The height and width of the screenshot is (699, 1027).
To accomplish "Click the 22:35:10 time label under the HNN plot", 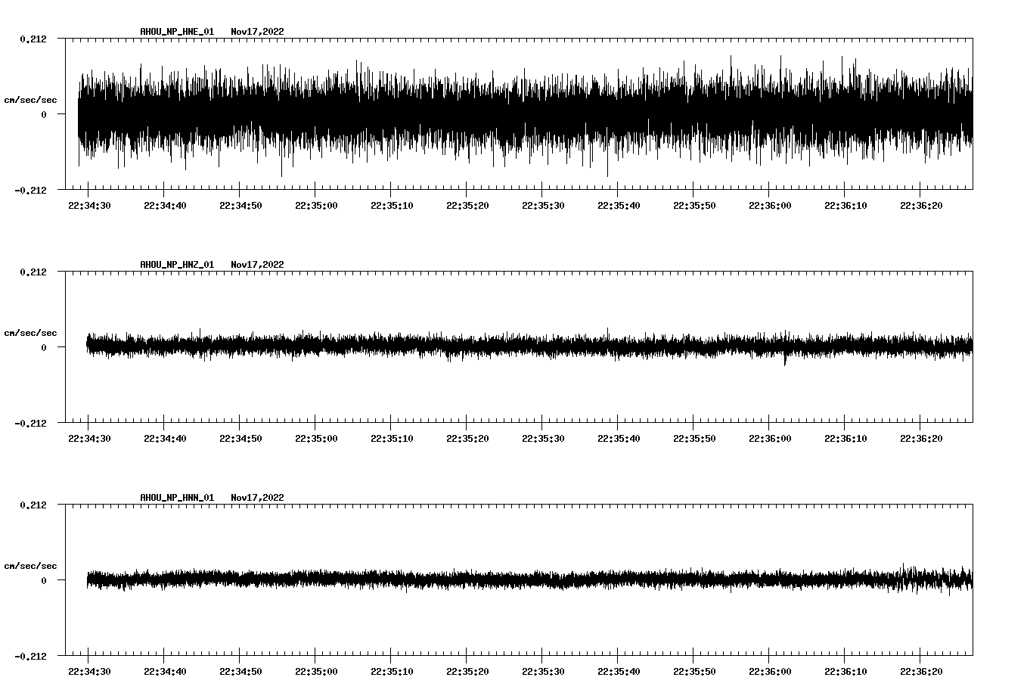I will 392,672.
